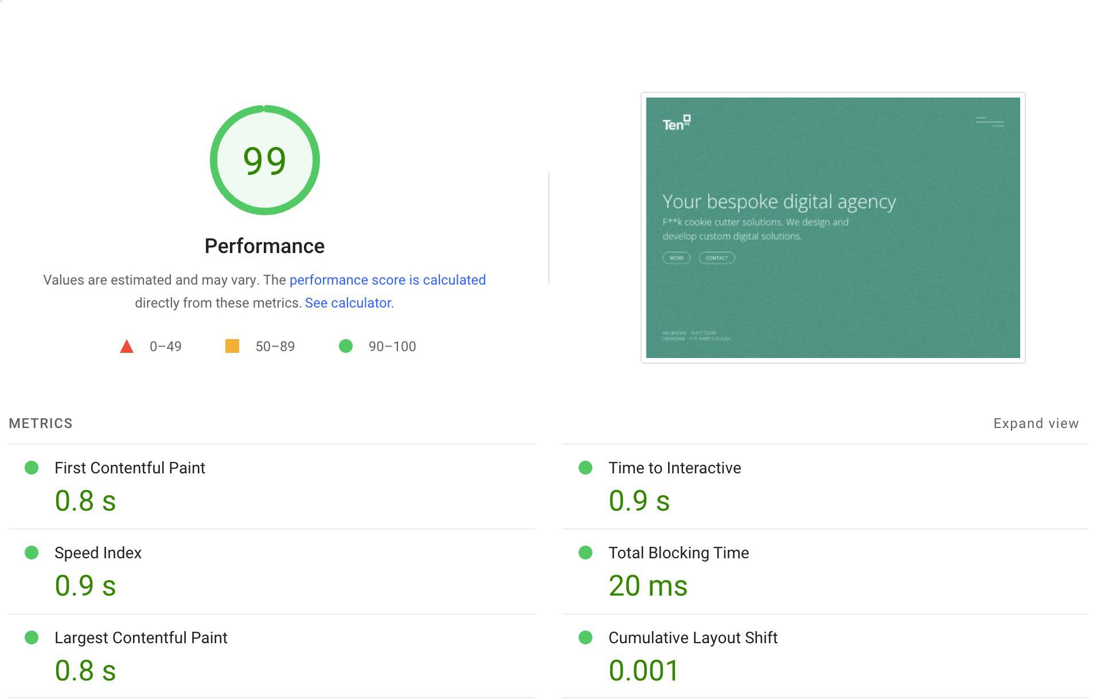Viewport: 1093px width, 700px height.
Task: Click the green circle near Largest Contentful Paint
Action: (x=31, y=638)
